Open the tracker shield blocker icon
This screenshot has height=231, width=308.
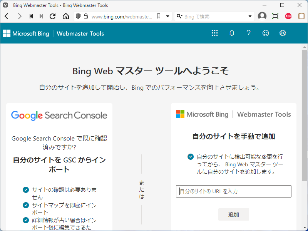[x=78, y=16]
